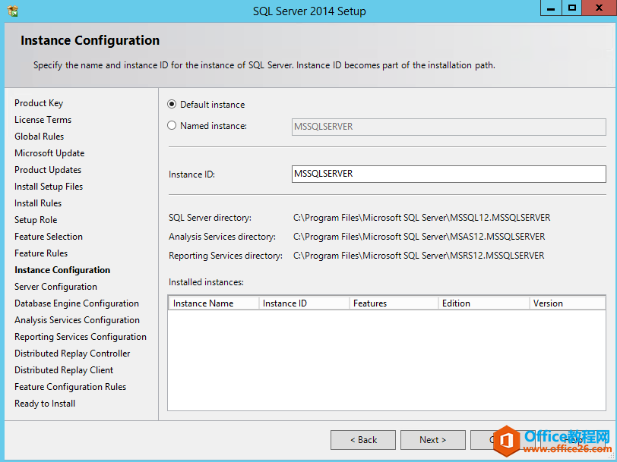Sort by Instance ID column header

(x=304, y=303)
